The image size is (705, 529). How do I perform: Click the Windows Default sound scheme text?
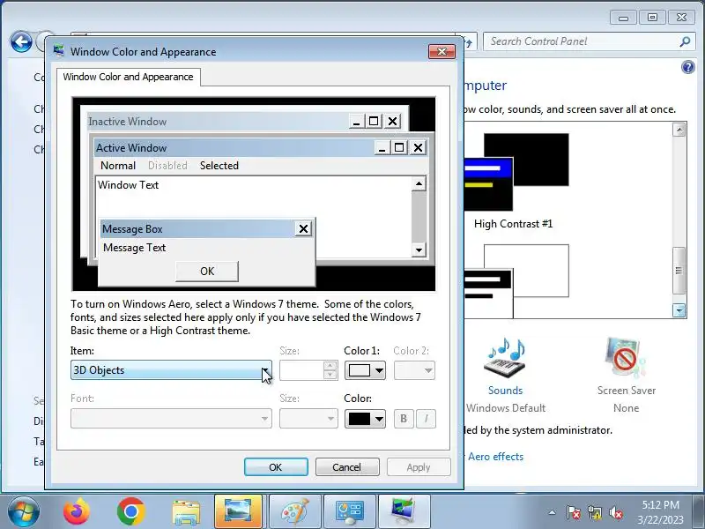coord(505,408)
